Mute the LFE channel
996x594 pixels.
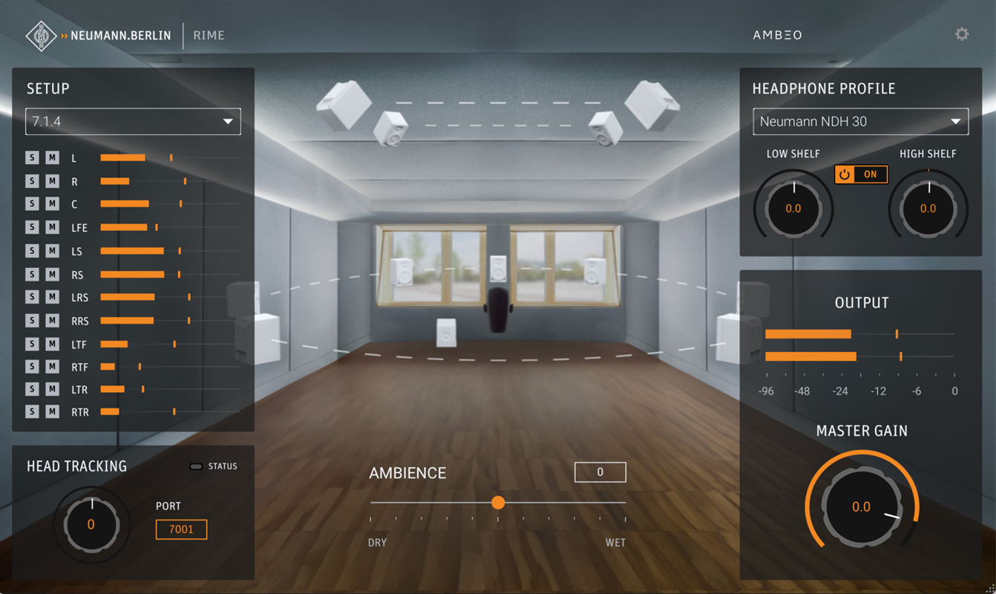pyautogui.click(x=52, y=226)
